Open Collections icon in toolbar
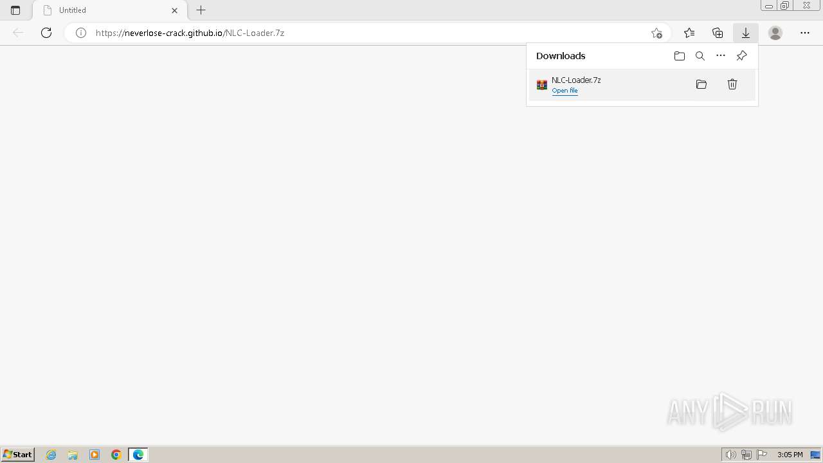This screenshot has width=823, height=463. coord(718,33)
